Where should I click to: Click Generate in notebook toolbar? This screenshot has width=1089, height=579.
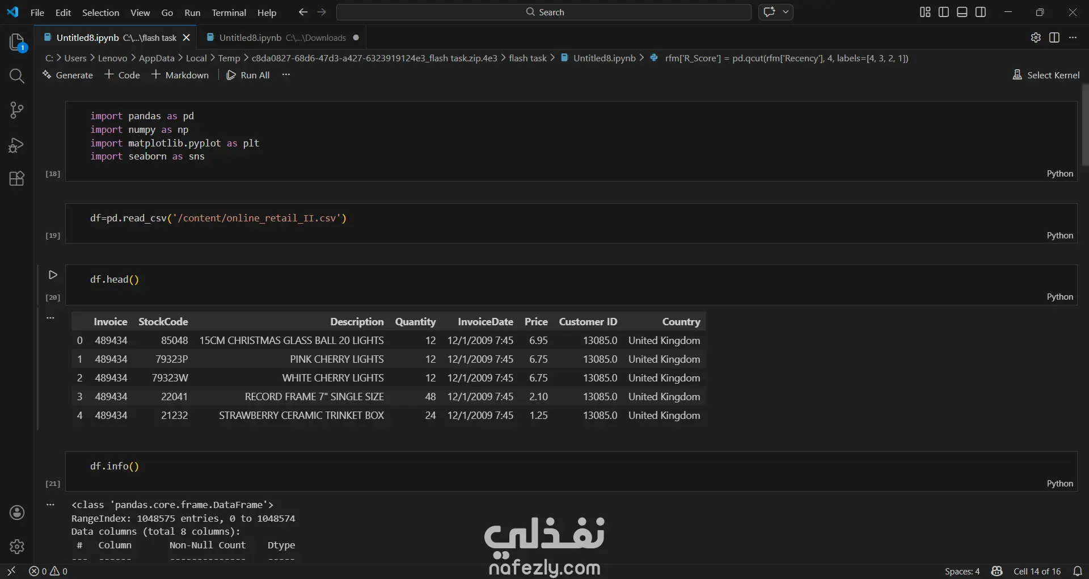[67, 75]
